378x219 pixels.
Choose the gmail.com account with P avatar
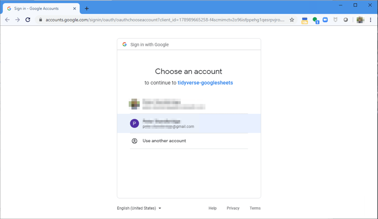tap(189, 123)
